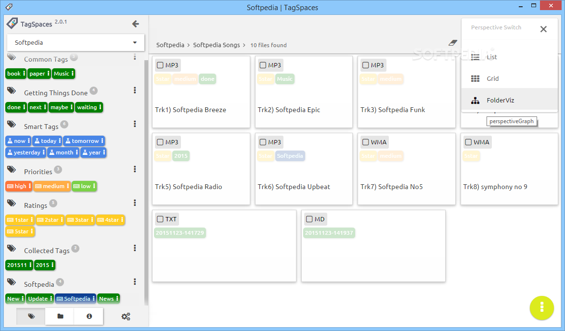Screen dimensions: 565x331
Task: Check the Trk2 Softpedia Epic file box
Action: pyautogui.click(x=263, y=65)
